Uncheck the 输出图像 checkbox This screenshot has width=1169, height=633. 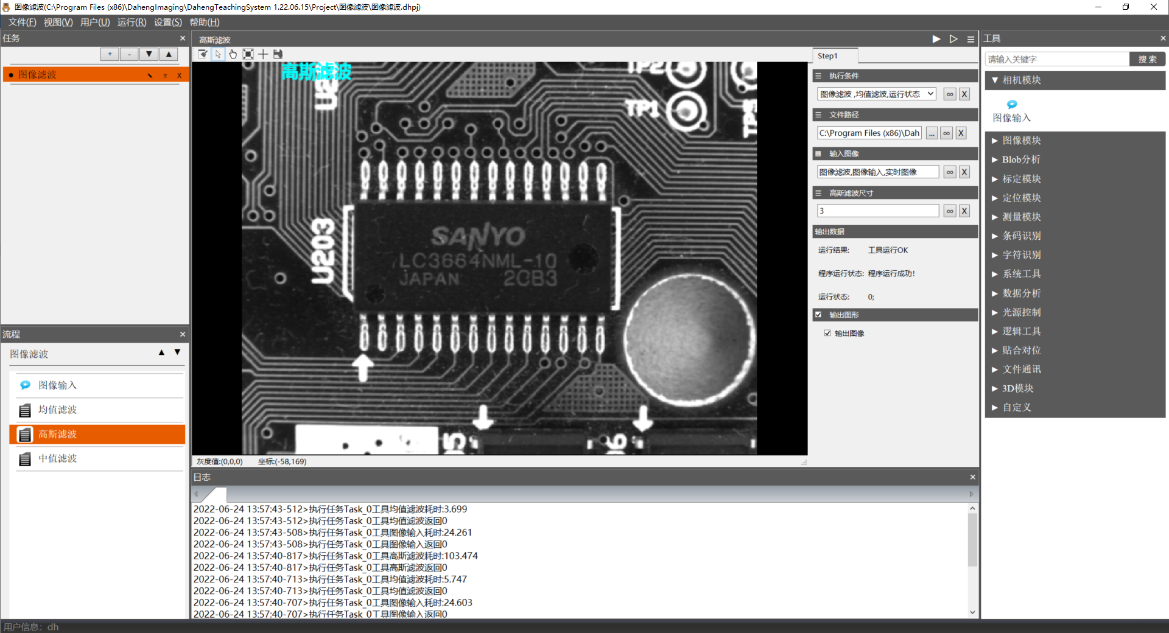(827, 333)
